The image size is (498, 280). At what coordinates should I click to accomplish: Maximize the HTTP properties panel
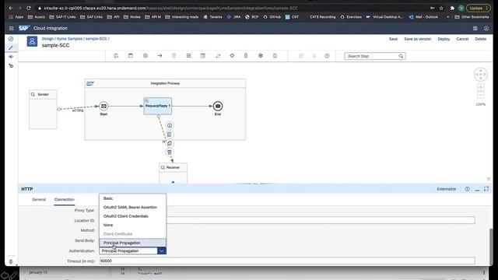pos(486,189)
